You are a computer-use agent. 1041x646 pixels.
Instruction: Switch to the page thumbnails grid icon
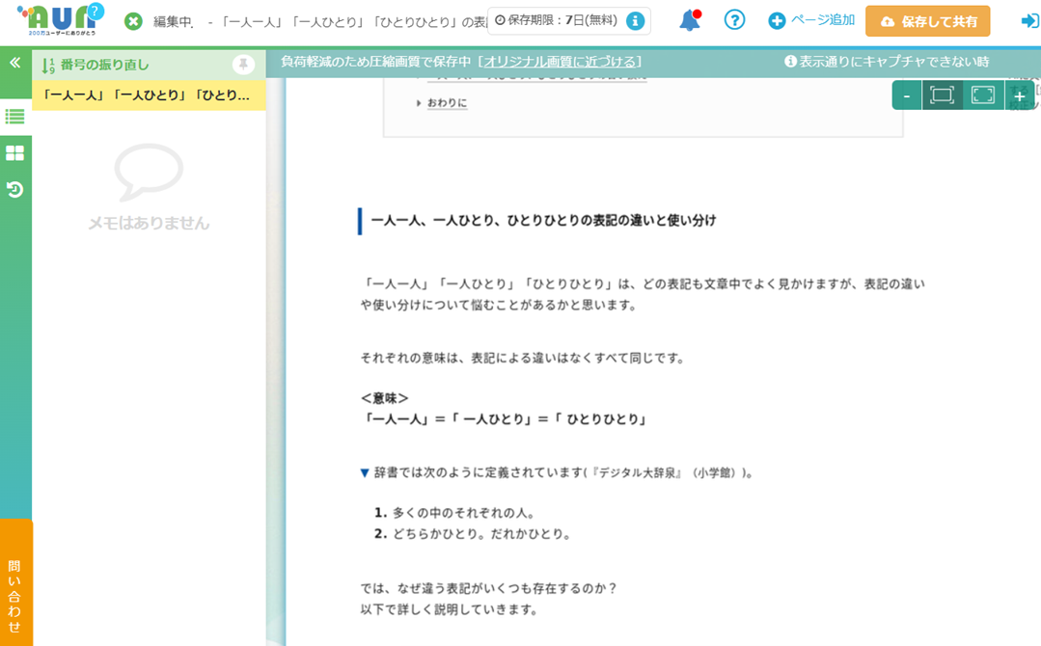[x=15, y=153]
